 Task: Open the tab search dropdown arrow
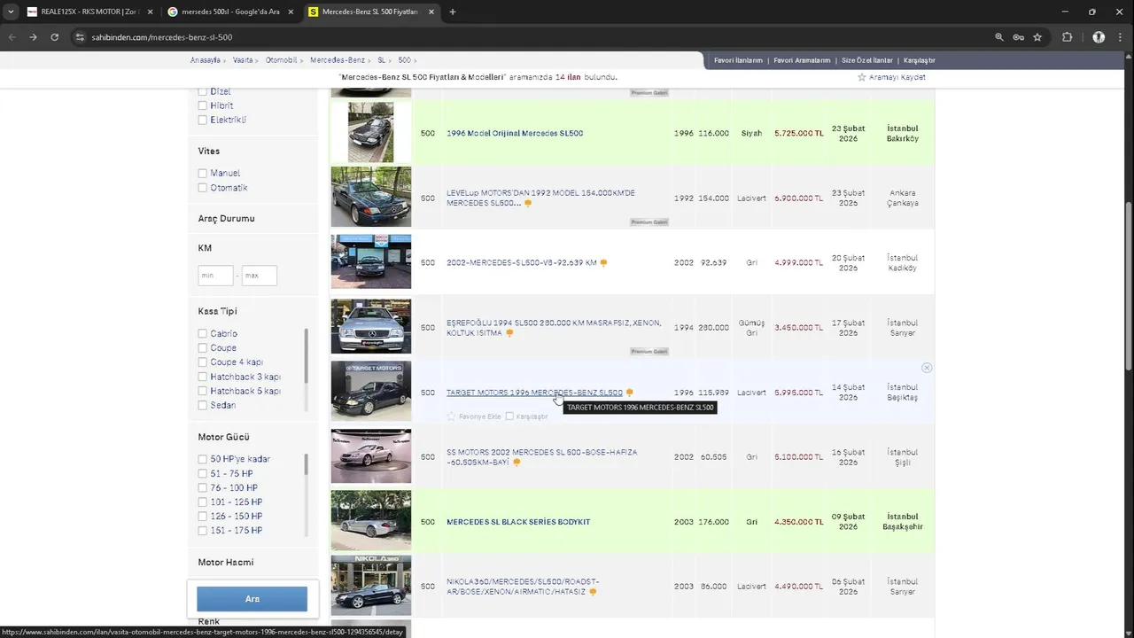tap(11, 12)
